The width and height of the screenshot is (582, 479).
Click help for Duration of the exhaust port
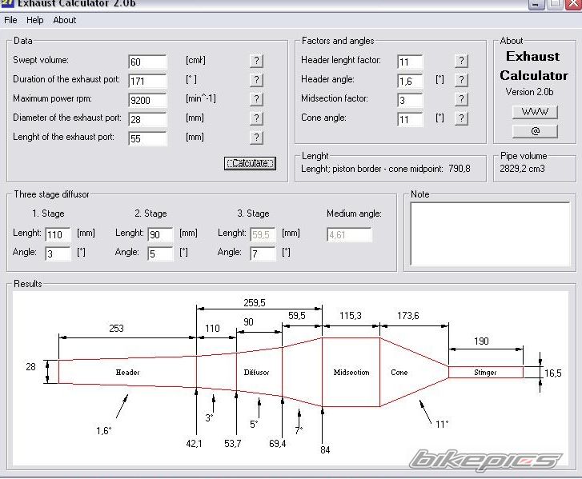[256, 80]
